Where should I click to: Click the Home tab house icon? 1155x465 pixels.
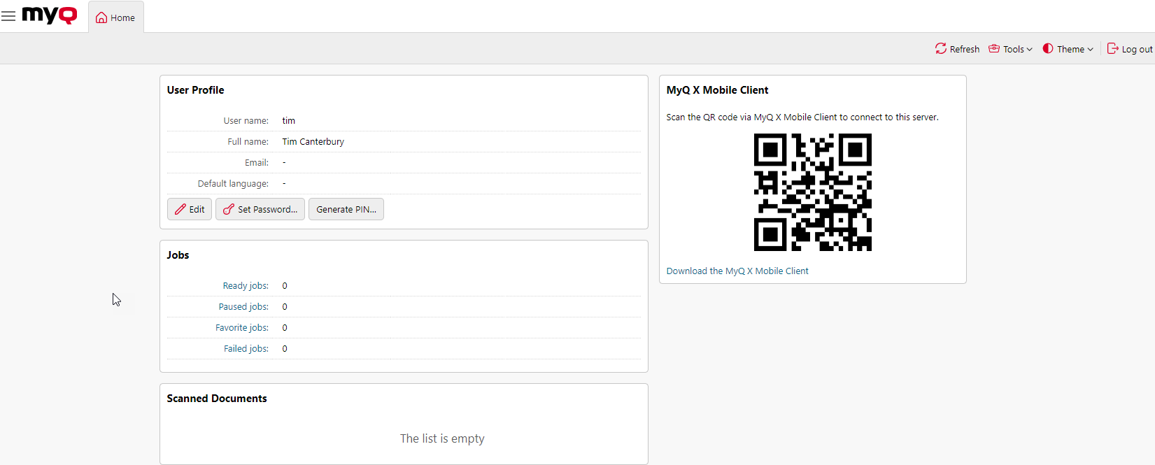(x=101, y=17)
